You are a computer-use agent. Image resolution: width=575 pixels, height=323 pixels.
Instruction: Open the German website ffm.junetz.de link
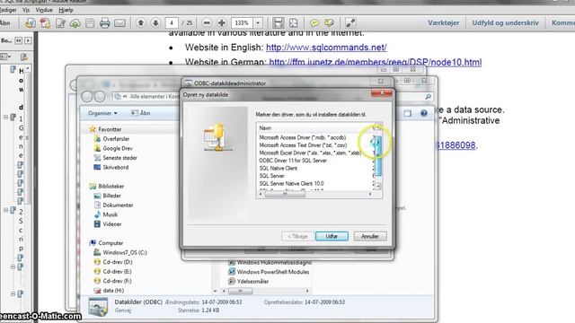376,62
